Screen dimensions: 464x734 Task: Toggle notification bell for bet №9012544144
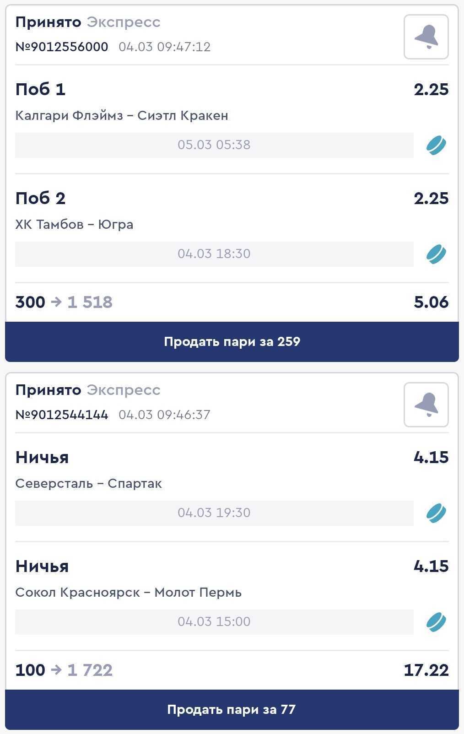(426, 405)
